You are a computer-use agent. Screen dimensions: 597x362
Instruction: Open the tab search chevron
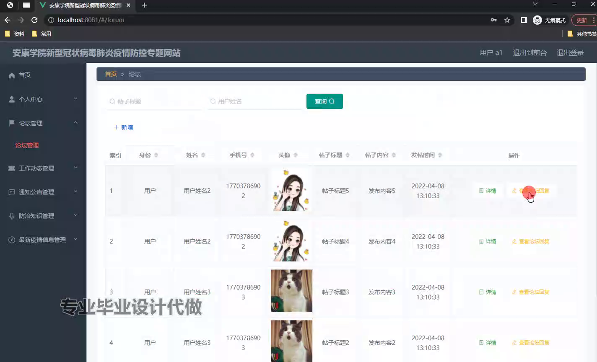[535, 4]
